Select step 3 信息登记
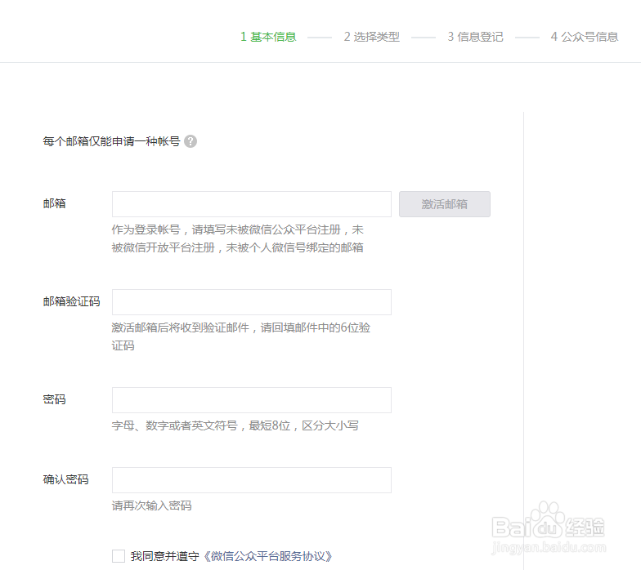The width and height of the screenshot is (641, 570). 475,37
